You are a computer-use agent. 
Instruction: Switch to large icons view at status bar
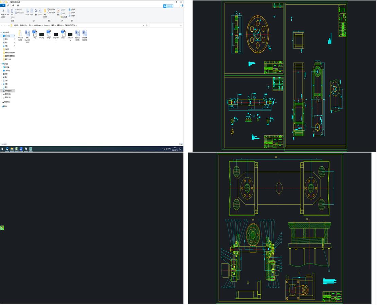[182, 144]
